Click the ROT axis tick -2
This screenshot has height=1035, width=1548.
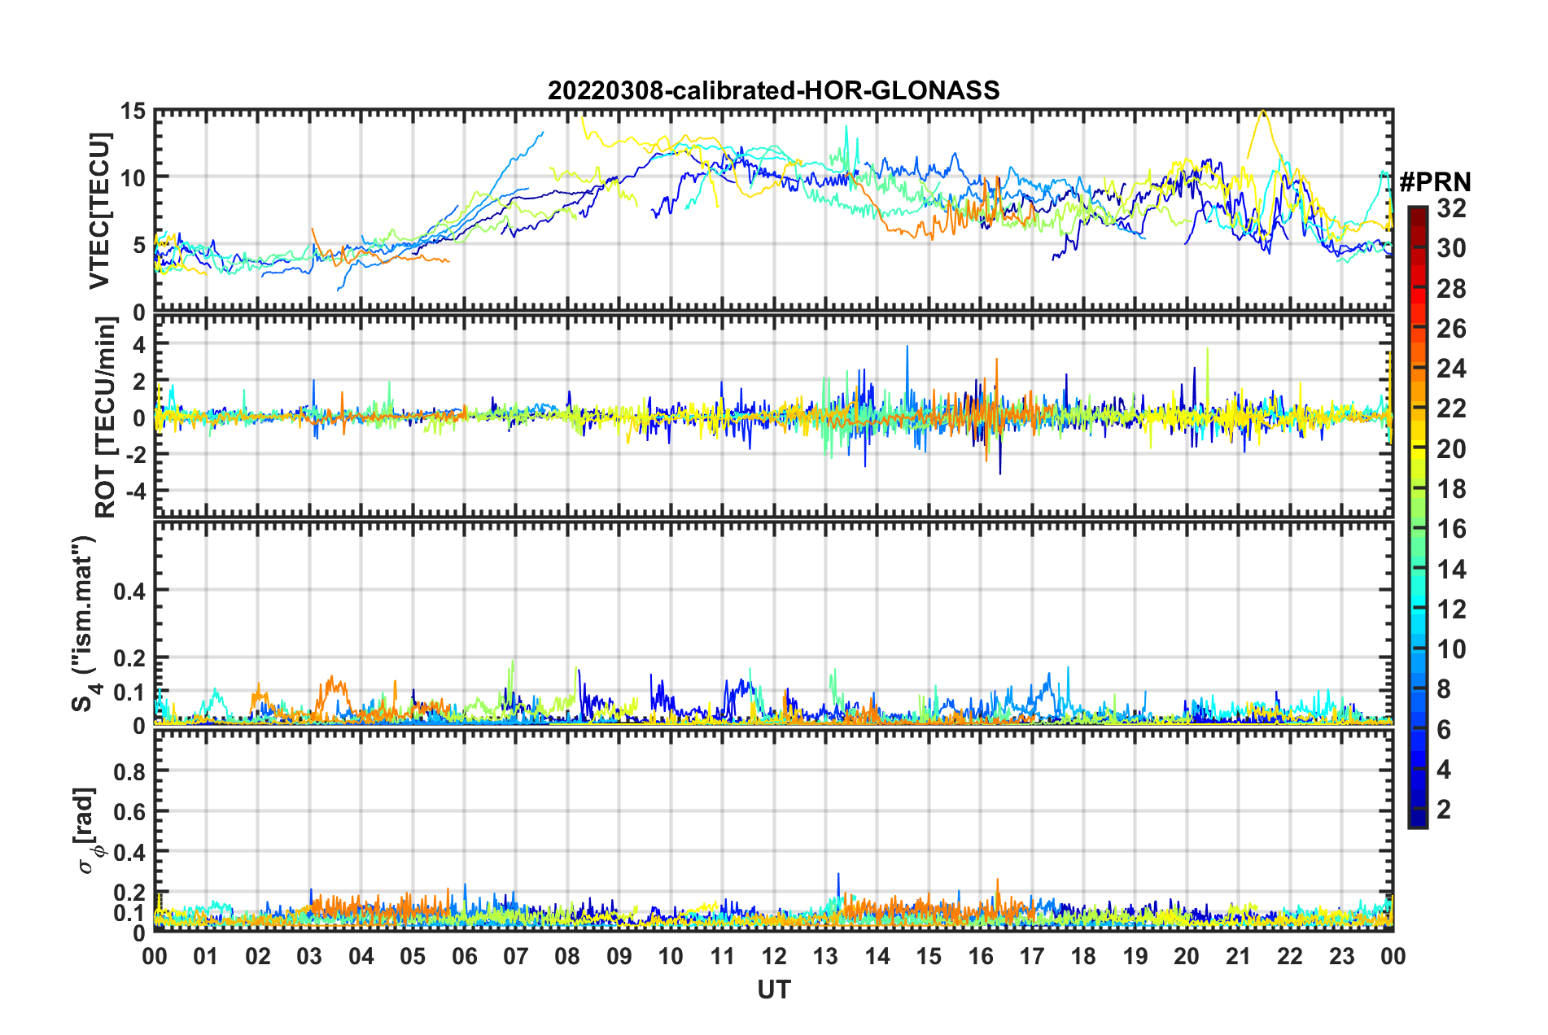pos(136,454)
